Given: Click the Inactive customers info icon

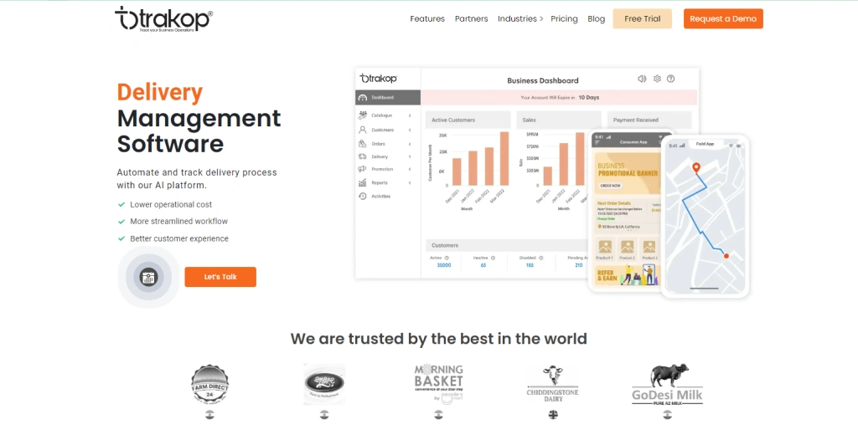Looking at the screenshot, I should [x=493, y=258].
